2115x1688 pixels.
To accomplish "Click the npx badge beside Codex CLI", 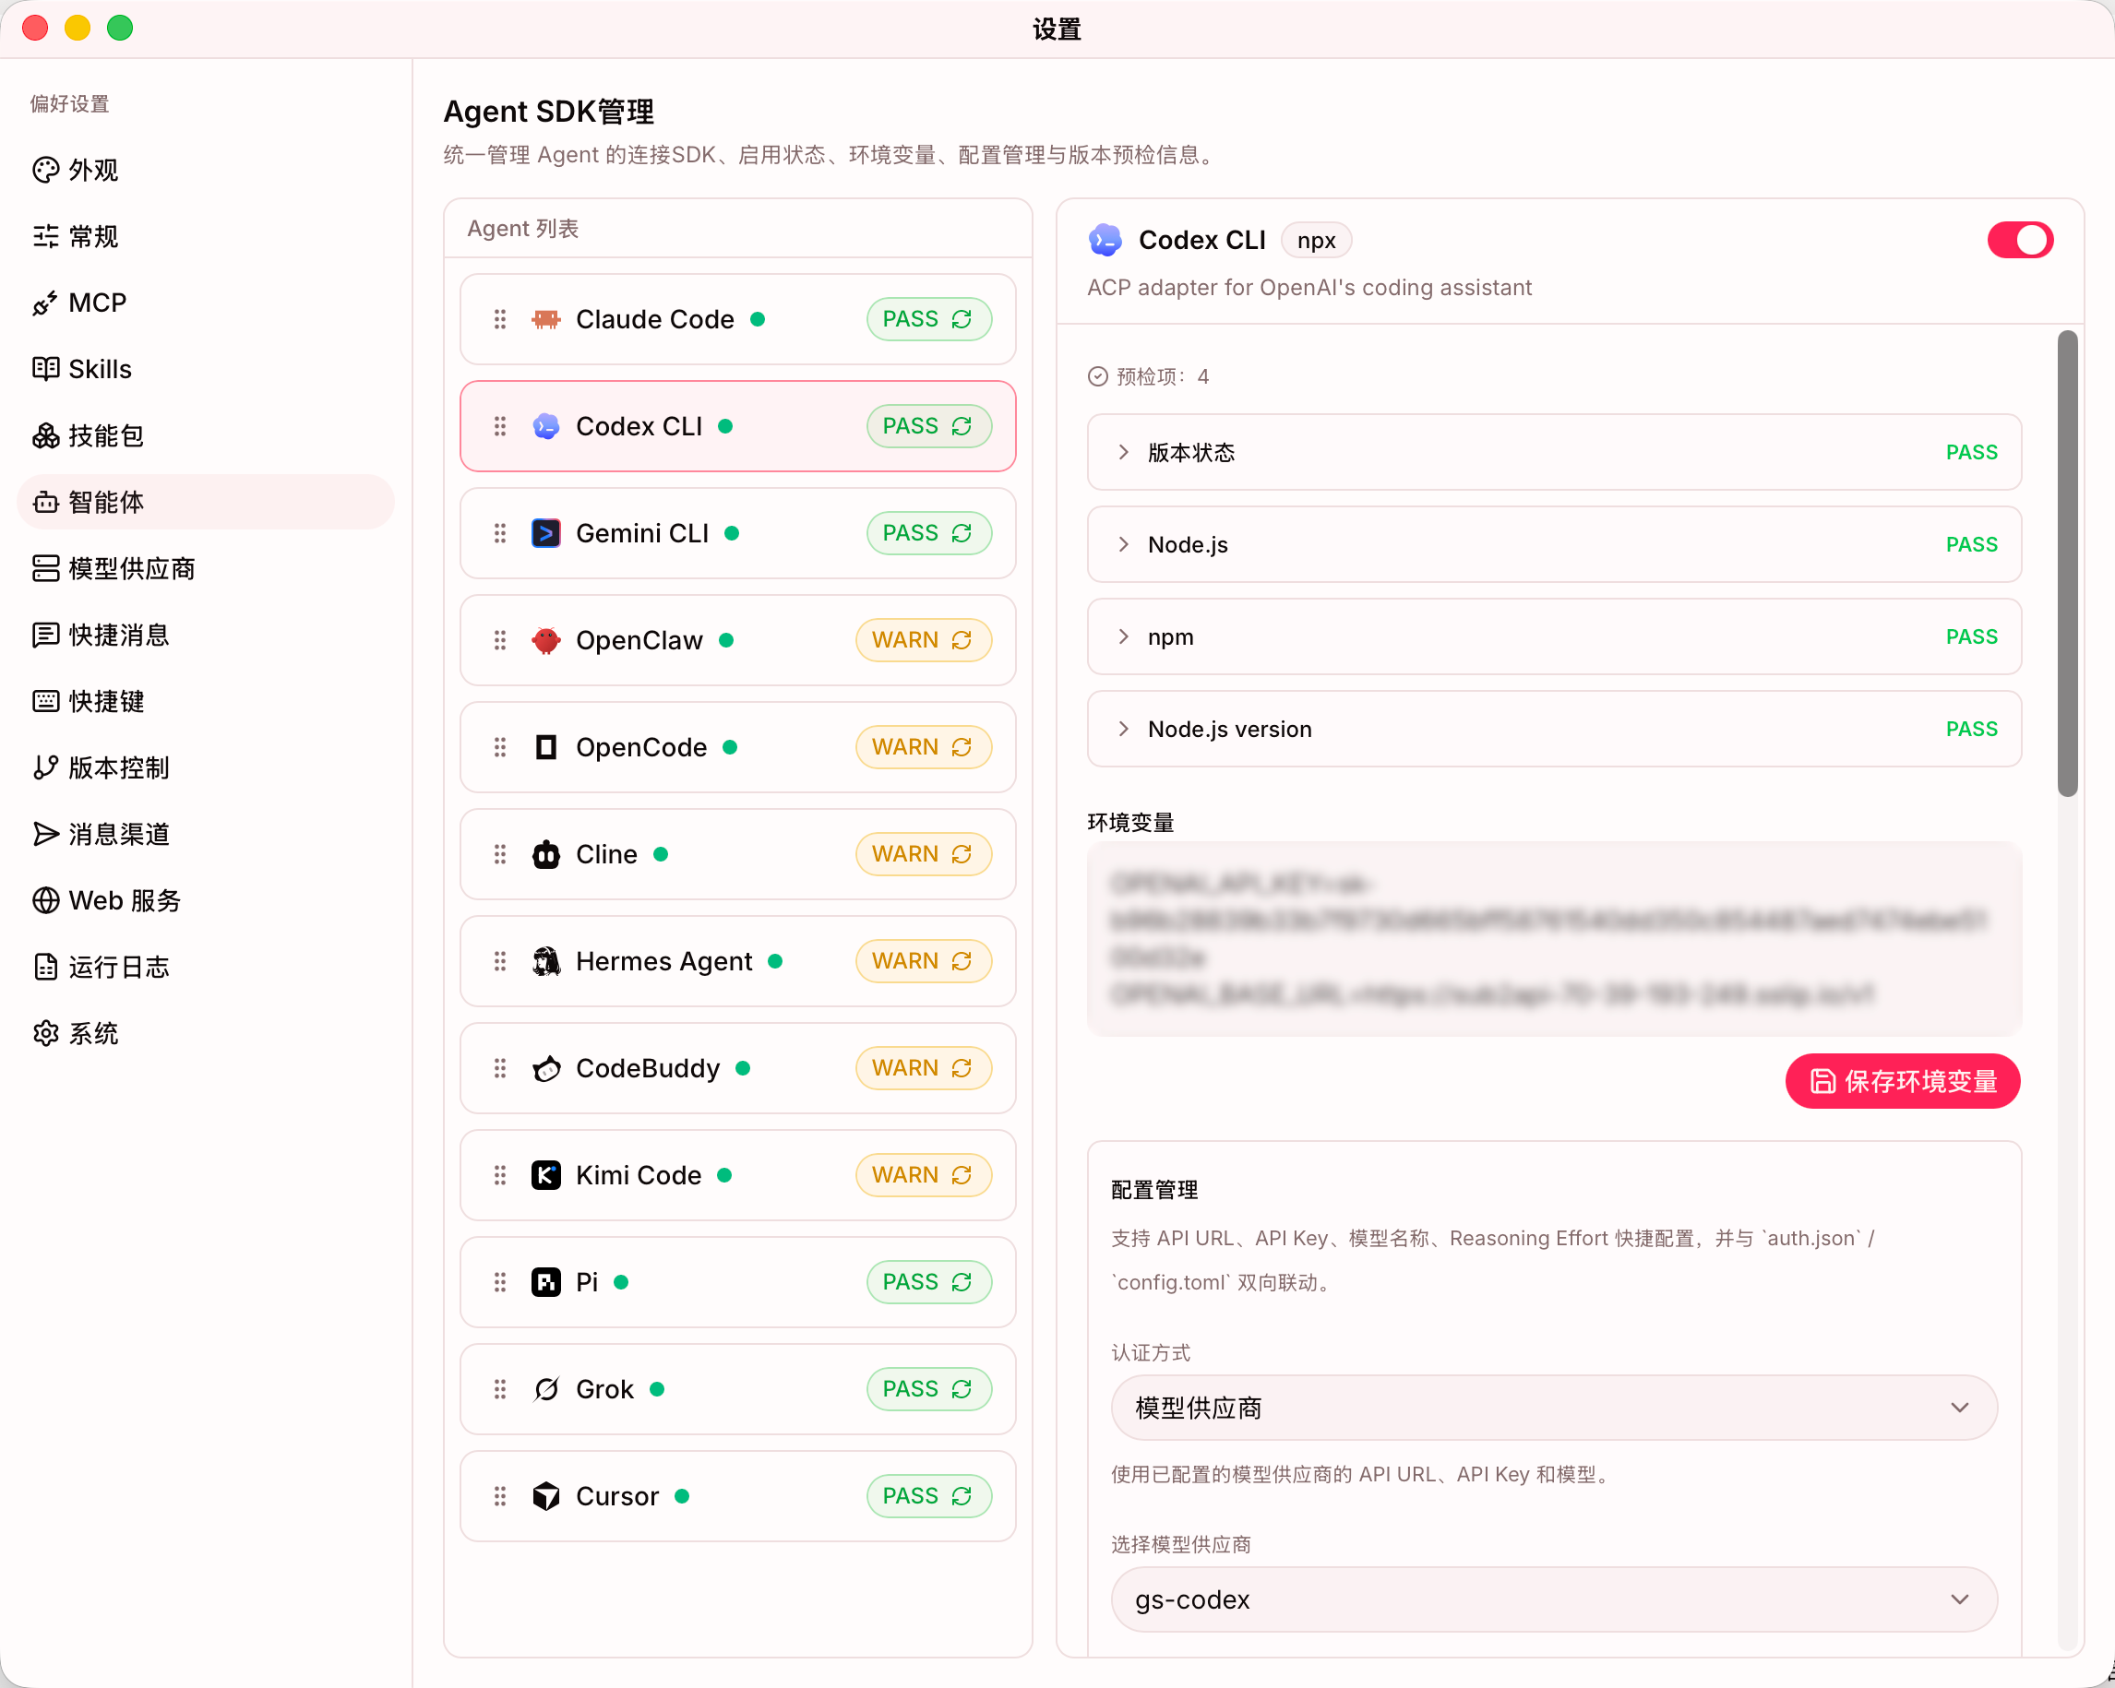I will click(1317, 241).
